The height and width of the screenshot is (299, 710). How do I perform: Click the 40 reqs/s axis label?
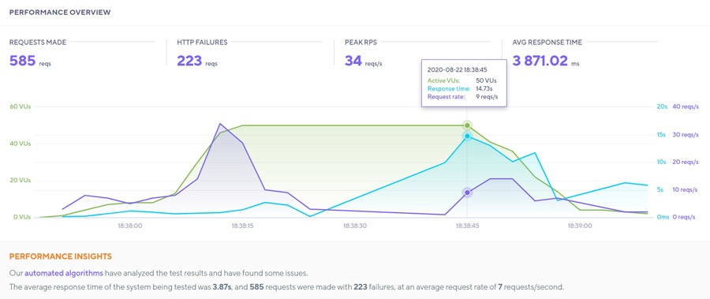coord(686,107)
